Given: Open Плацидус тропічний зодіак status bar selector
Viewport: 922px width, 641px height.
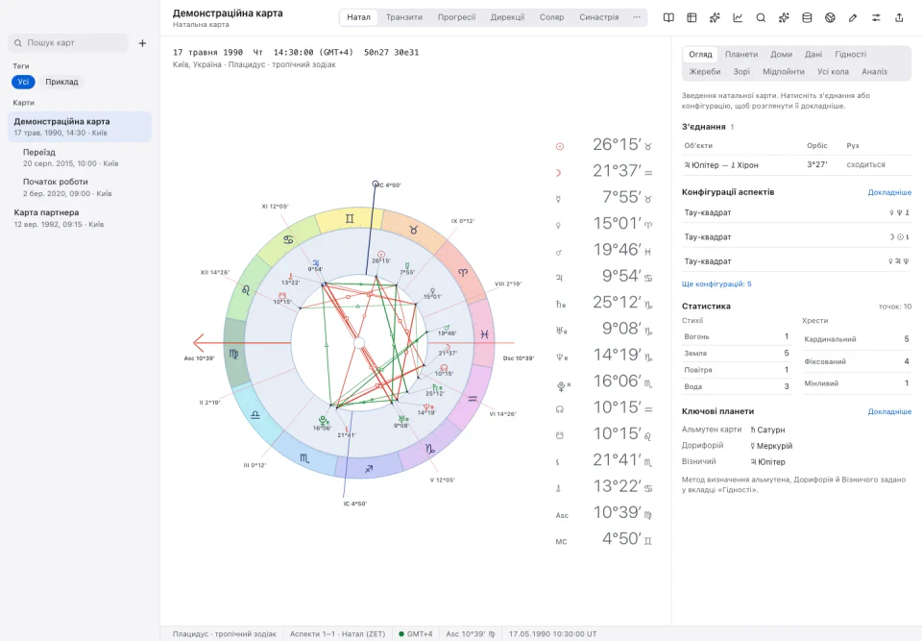Looking at the screenshot, I should pyautogui.click(x=224, y=634).
